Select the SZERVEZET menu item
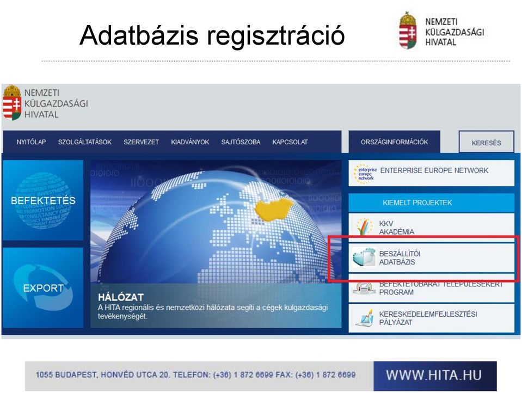The height and width of the screenshot is (393, 522). pyautogui.click(x=141, y=142)
